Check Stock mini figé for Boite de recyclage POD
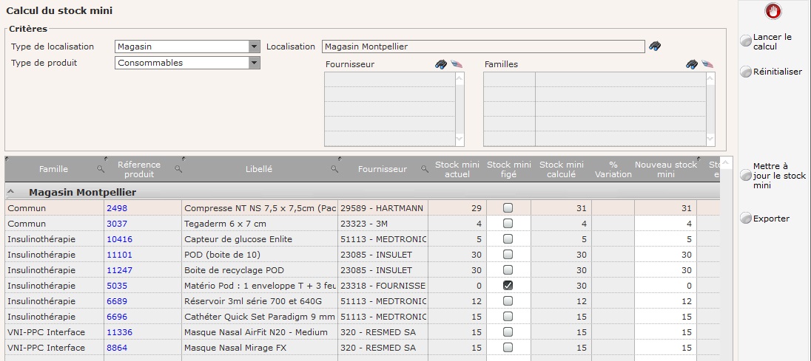Screen dimensions: 811x361 [x=508, y=269]
